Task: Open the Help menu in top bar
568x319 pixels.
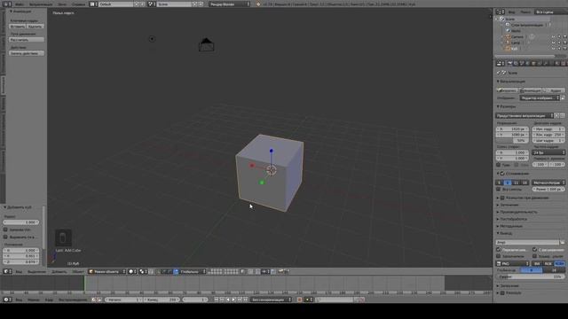Action: [x=78, y=4]
